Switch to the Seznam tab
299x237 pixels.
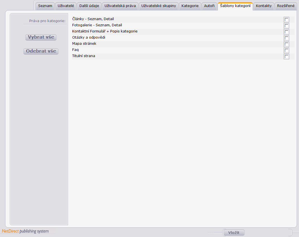tap(45, 6)
